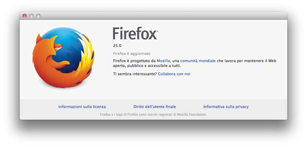Click "aperto, pubblico e accessibile a tutti" text

point(147,66)
